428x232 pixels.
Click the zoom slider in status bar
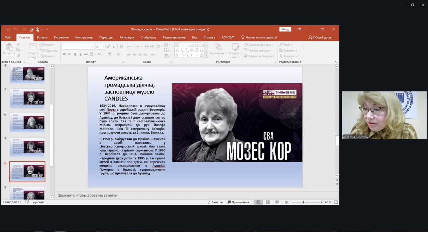tap(303, 202)
